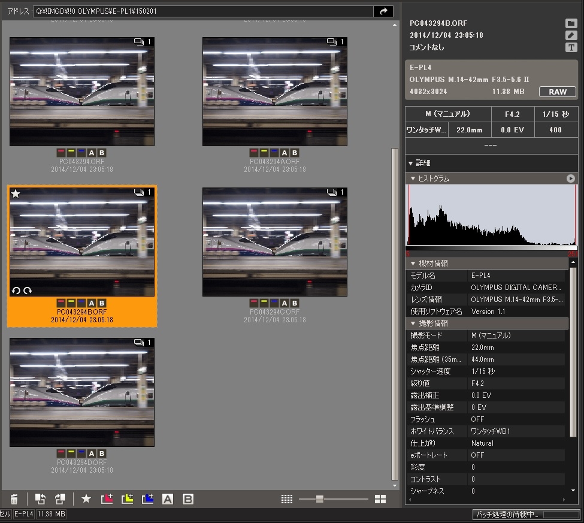Toggle A mark under PC043294A.ORF thumbnail
This screenshot has width=584, height=523.
[285, 153]
